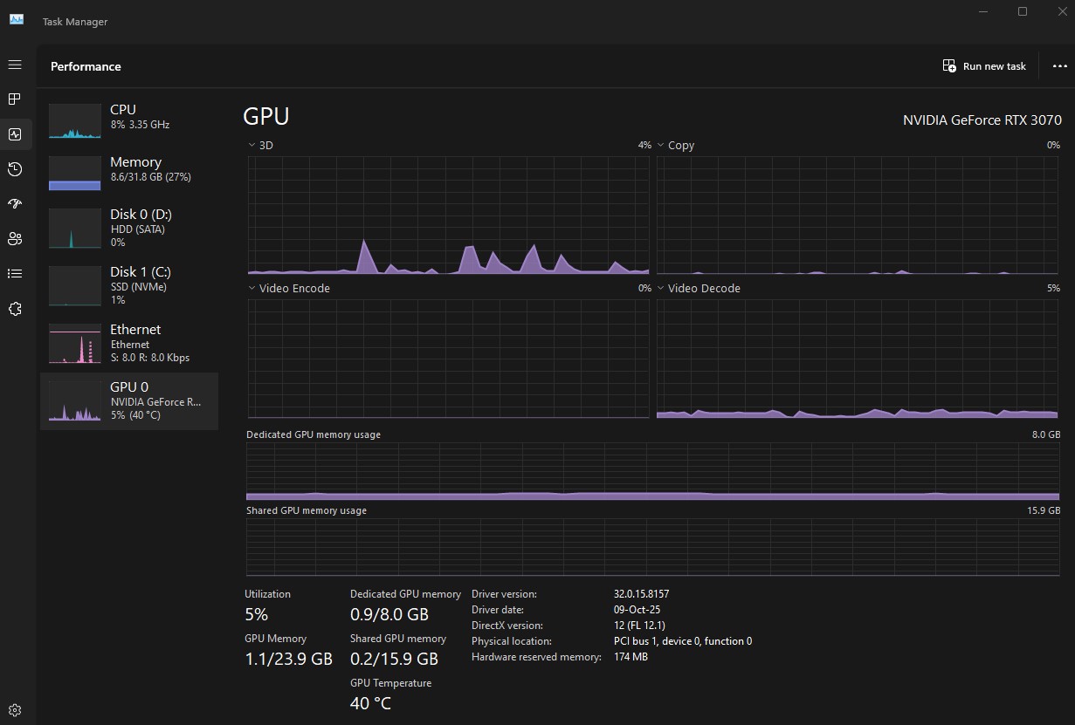The height and width of the screenshot is (725, 1075).
Task: Open Task Manager settings gear
Action: pyautogui.click(x=15, y=710)
